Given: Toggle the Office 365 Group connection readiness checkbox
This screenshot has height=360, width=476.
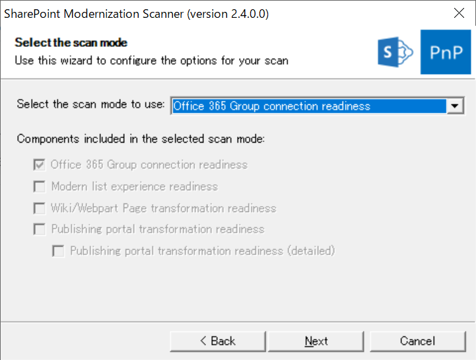Looking at the screenshot, I should (x=40, y=164).
